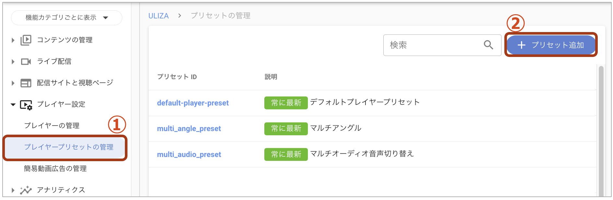This screenshot has width=613, height=200.
Task: Select 簡易動画広告の管理 menu item
Action: click(x=55, y=169)
